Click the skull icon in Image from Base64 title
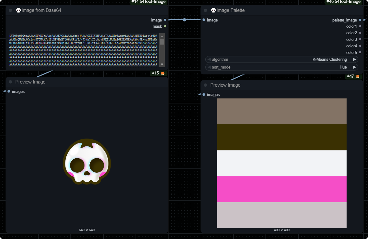The width and height of the screenshot is (368, 239). (18, 11)
